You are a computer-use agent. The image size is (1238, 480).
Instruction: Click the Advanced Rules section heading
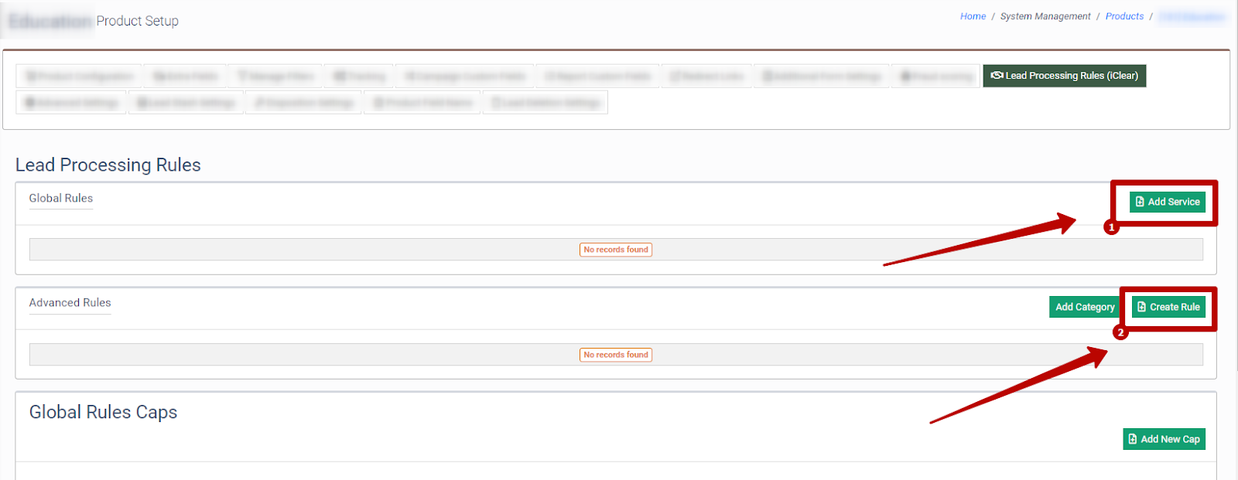click(70, 303)
